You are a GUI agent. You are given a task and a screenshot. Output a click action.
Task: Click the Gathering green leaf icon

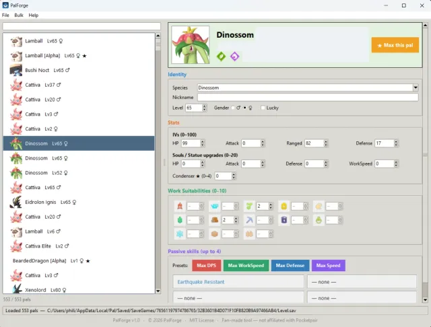click(x=180, y=220)
